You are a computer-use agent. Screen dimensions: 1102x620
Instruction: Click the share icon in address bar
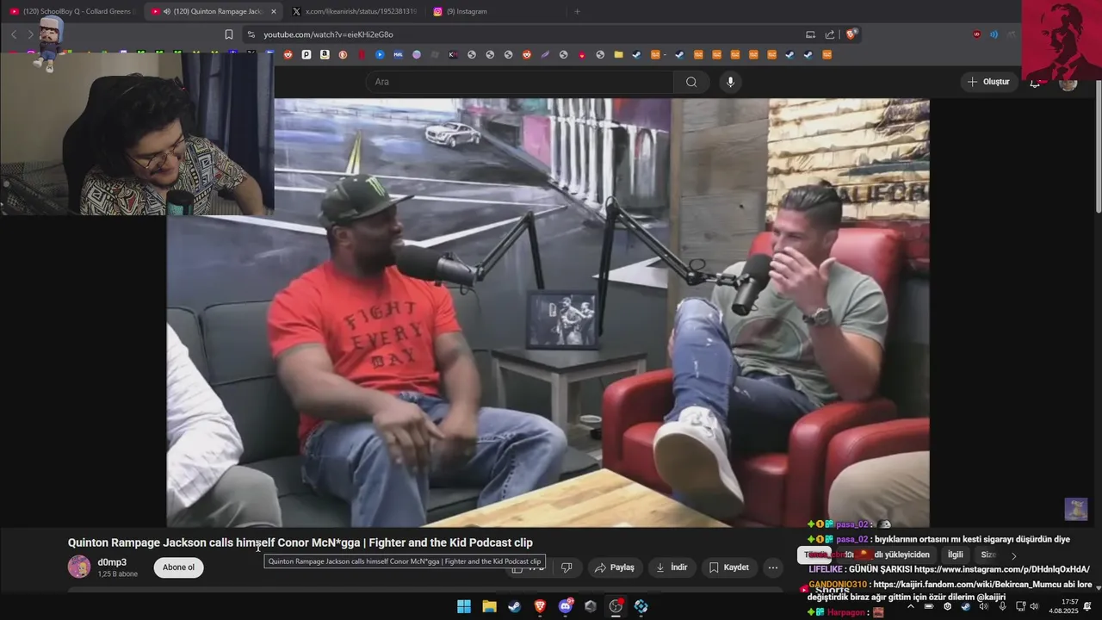[x=830, y=34]
